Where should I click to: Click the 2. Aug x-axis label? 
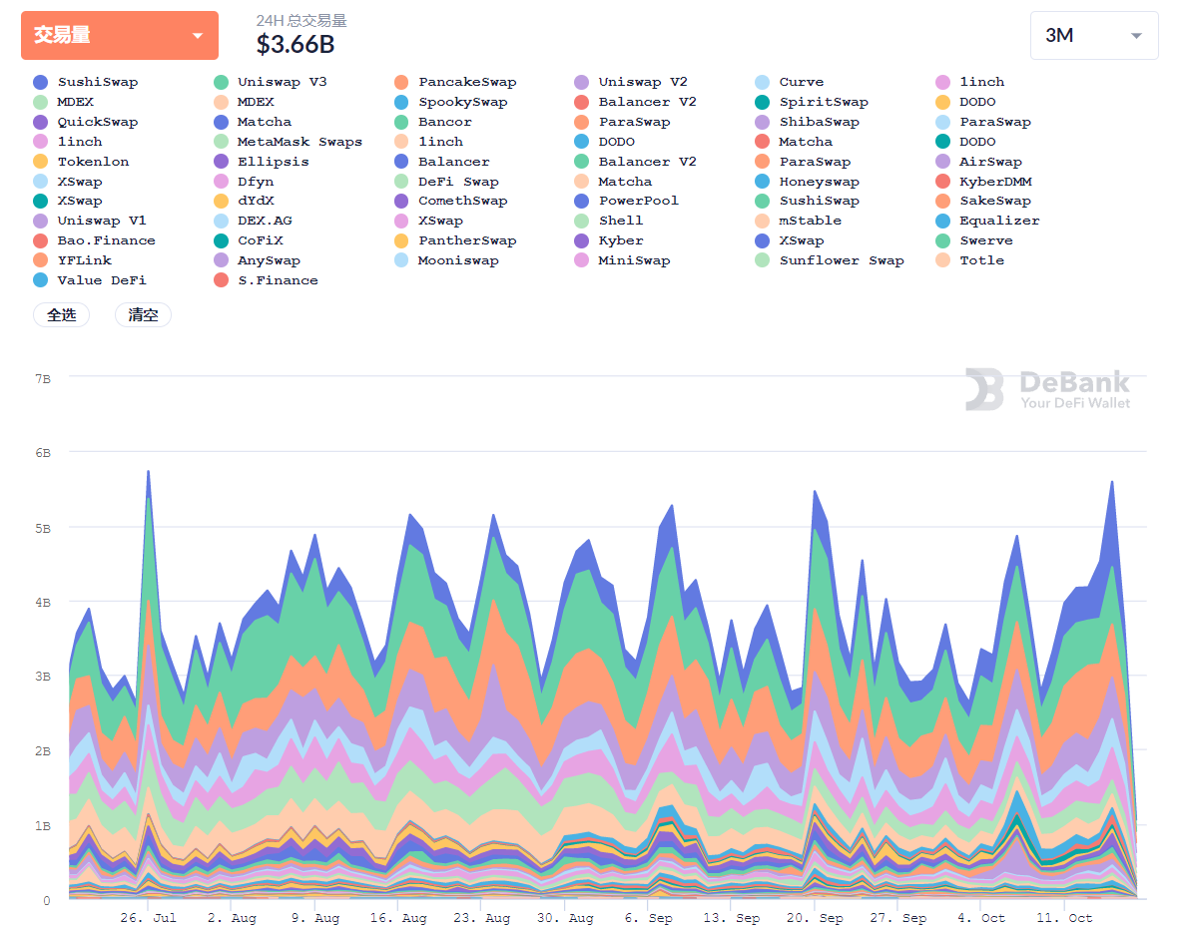pyautogui.click(x=232, y=918)
